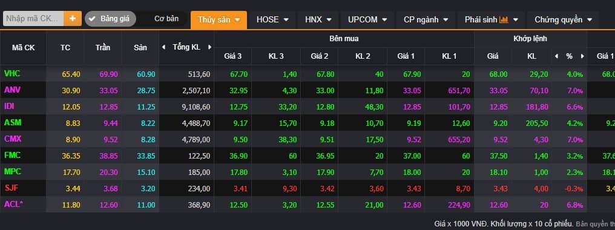Click the Bên mua group header
This screenshot has width=615, height=230.
[344, 39]
